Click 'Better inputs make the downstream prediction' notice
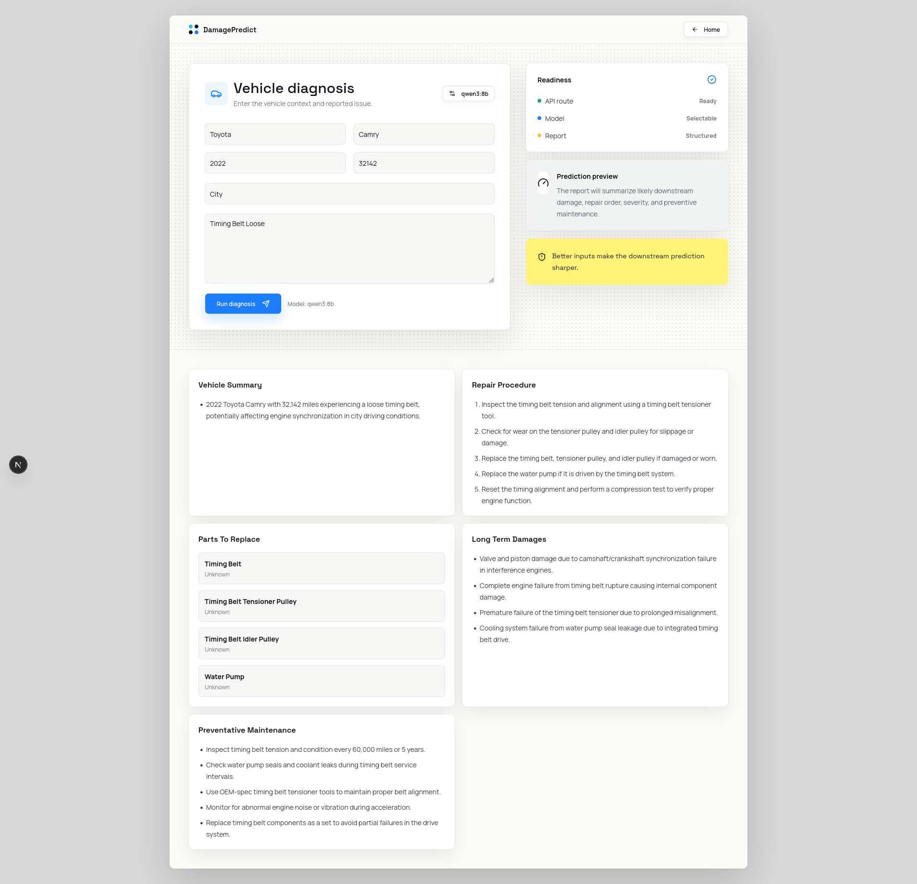Viewport: 917px width, 884px height. [x=628, y=262]
